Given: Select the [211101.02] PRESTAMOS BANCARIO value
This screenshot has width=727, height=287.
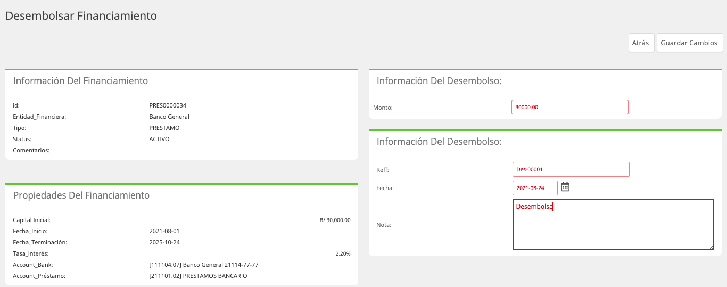Looking at the screenshot, I should (199, 276).
